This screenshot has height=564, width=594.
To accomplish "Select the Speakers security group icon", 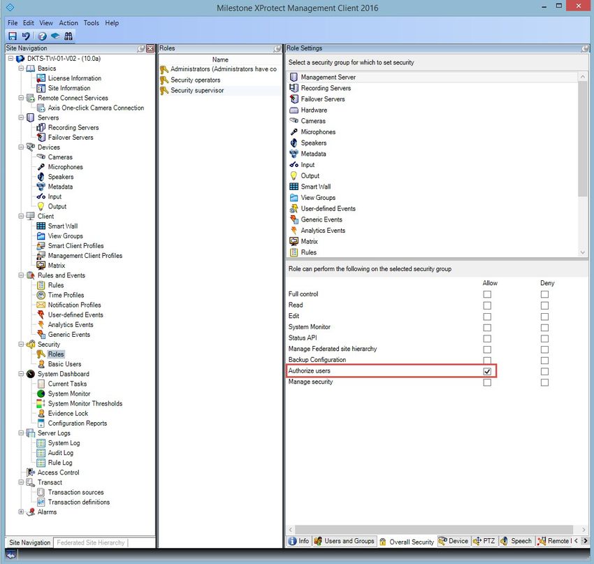I will pos(294,143).
